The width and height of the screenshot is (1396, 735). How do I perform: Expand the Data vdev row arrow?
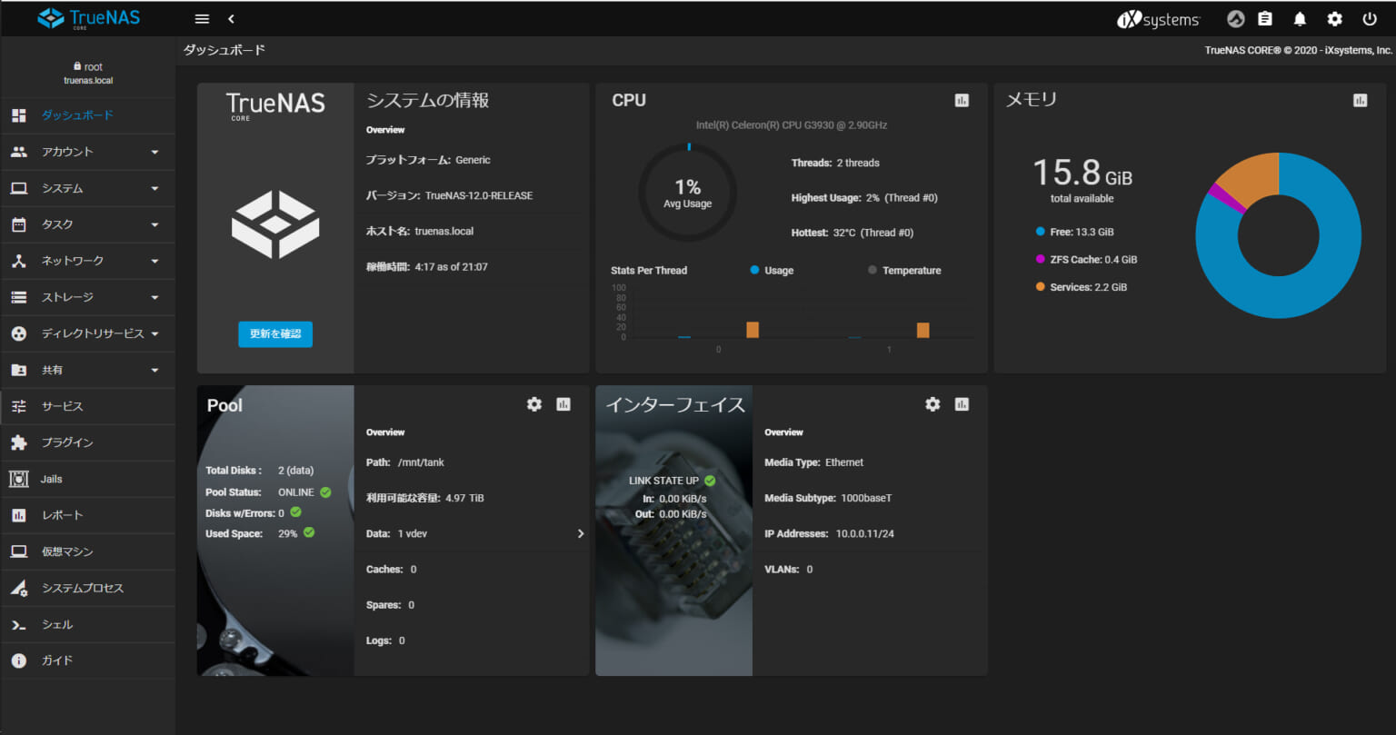[580, 534]
